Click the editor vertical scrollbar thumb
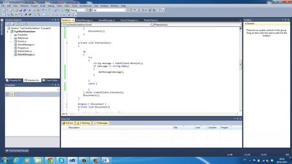 click(240, 65)
